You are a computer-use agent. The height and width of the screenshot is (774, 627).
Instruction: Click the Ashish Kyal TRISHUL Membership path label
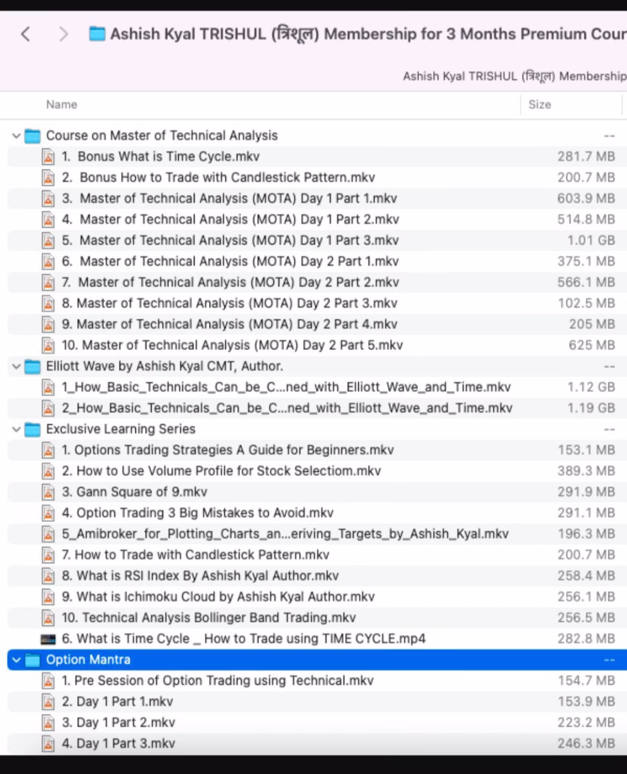point(513,76)
